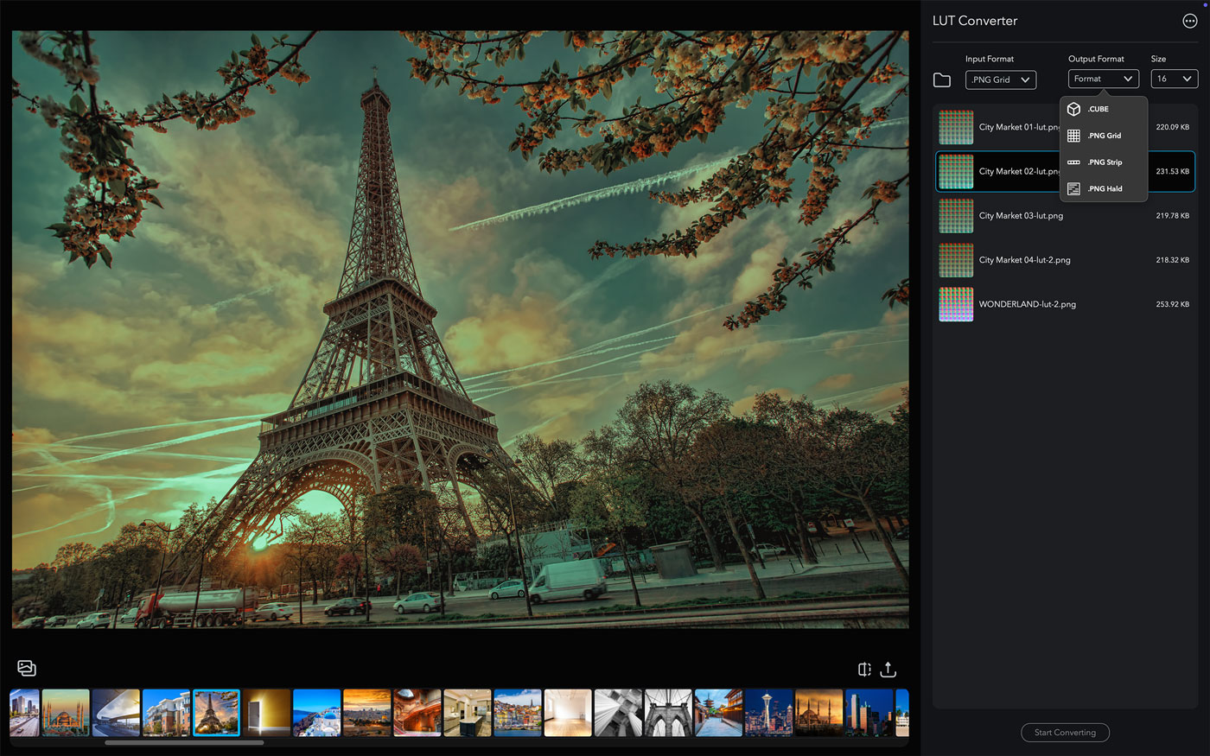Click the folder icon to load LUTs
The image size is (1210, 756).
point(942,80)
